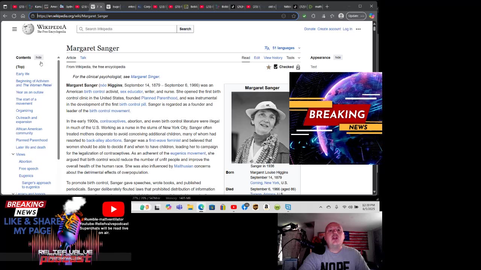This screenshot has width=481, height=270.
Task: Open the YouTube app on the taskbar
Action: click(234, 207)
